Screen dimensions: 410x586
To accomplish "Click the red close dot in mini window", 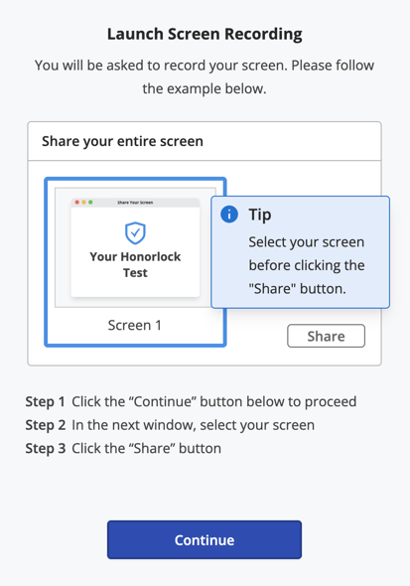I will coord(77,203).
